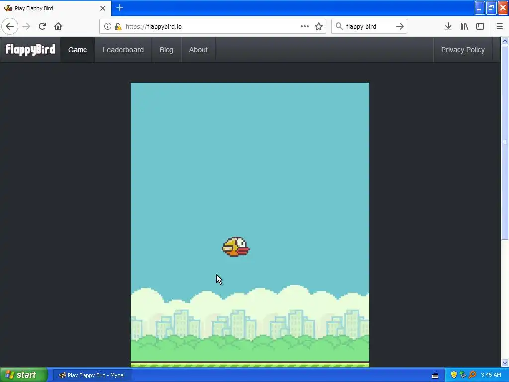
Task: Open the Game menu item
Action: tap(78, 50)
